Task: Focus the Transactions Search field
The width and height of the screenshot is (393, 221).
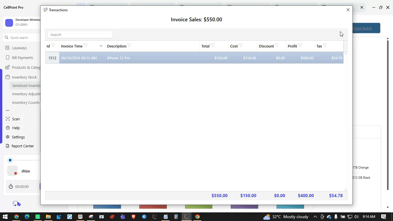Action: point(80,35)
